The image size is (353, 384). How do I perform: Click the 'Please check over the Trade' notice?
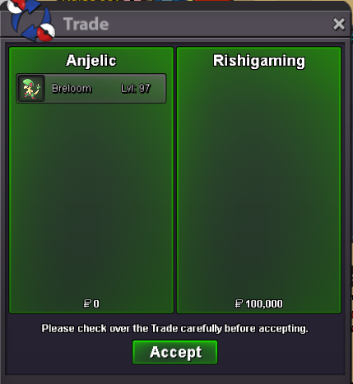[174, 329]
